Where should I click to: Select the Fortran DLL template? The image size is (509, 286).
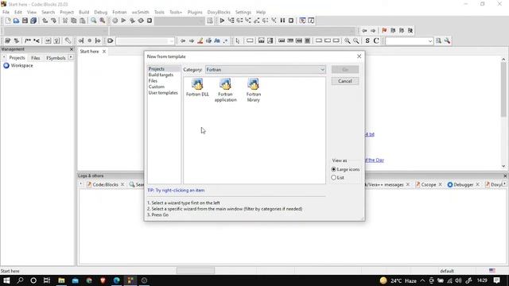click(197, 87)
